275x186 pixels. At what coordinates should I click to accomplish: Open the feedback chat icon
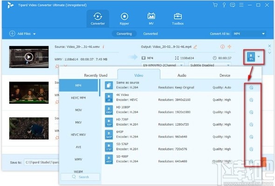[x=233, y=5]
